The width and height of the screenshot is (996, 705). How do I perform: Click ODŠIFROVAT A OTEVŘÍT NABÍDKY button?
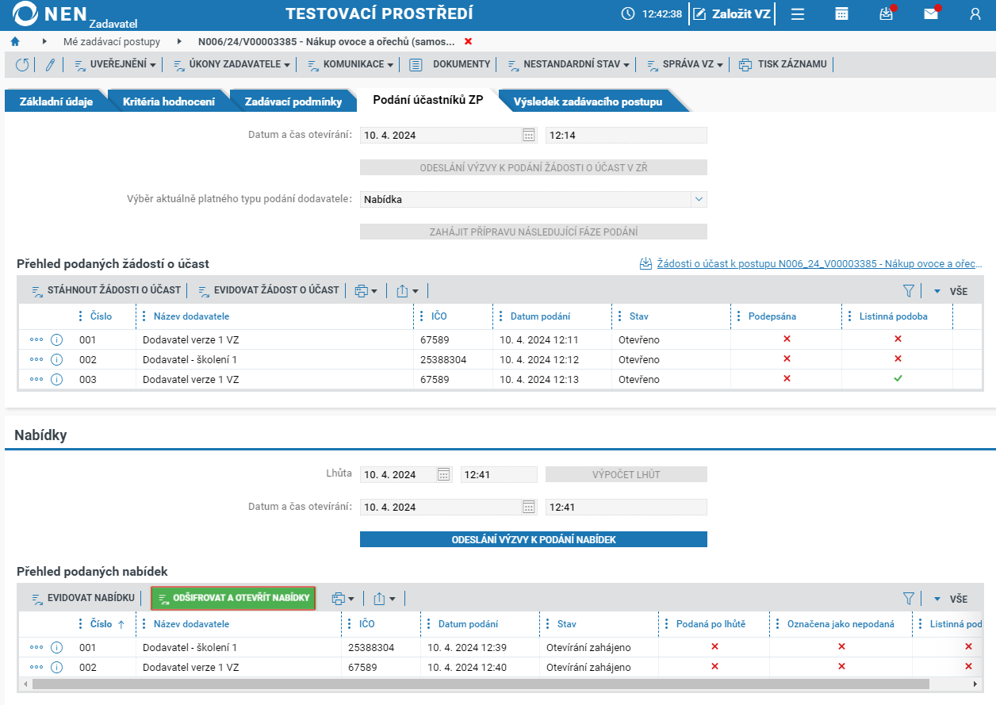tap(234, 599)
